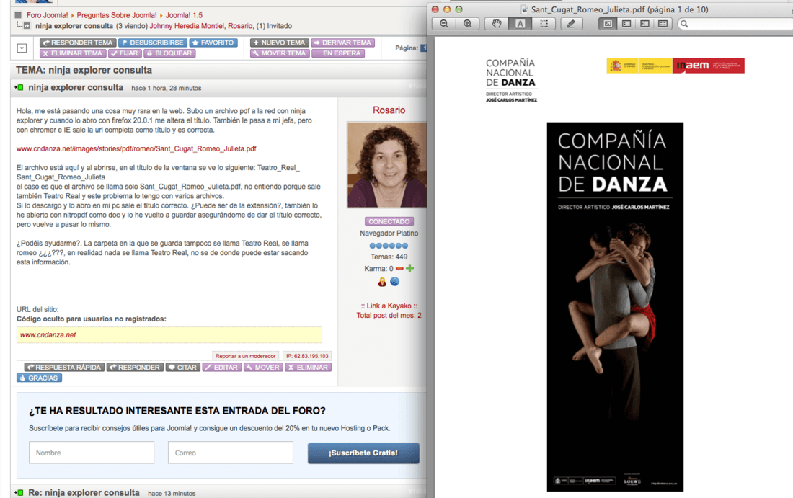Click the Compañía Nacional de Danza poster image
Viewport: 793px width, 498px height.
(615, 306)
